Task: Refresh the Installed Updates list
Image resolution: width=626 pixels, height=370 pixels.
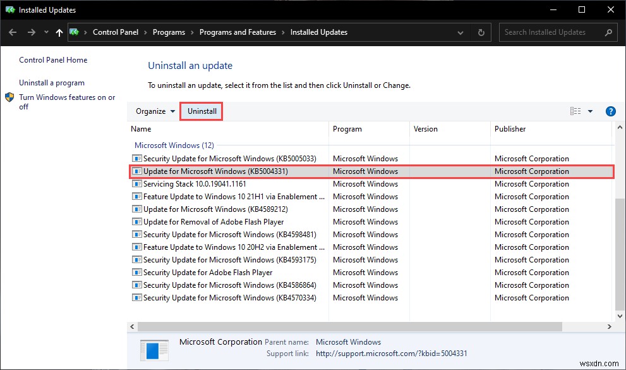Action: [x=481, y=32]
